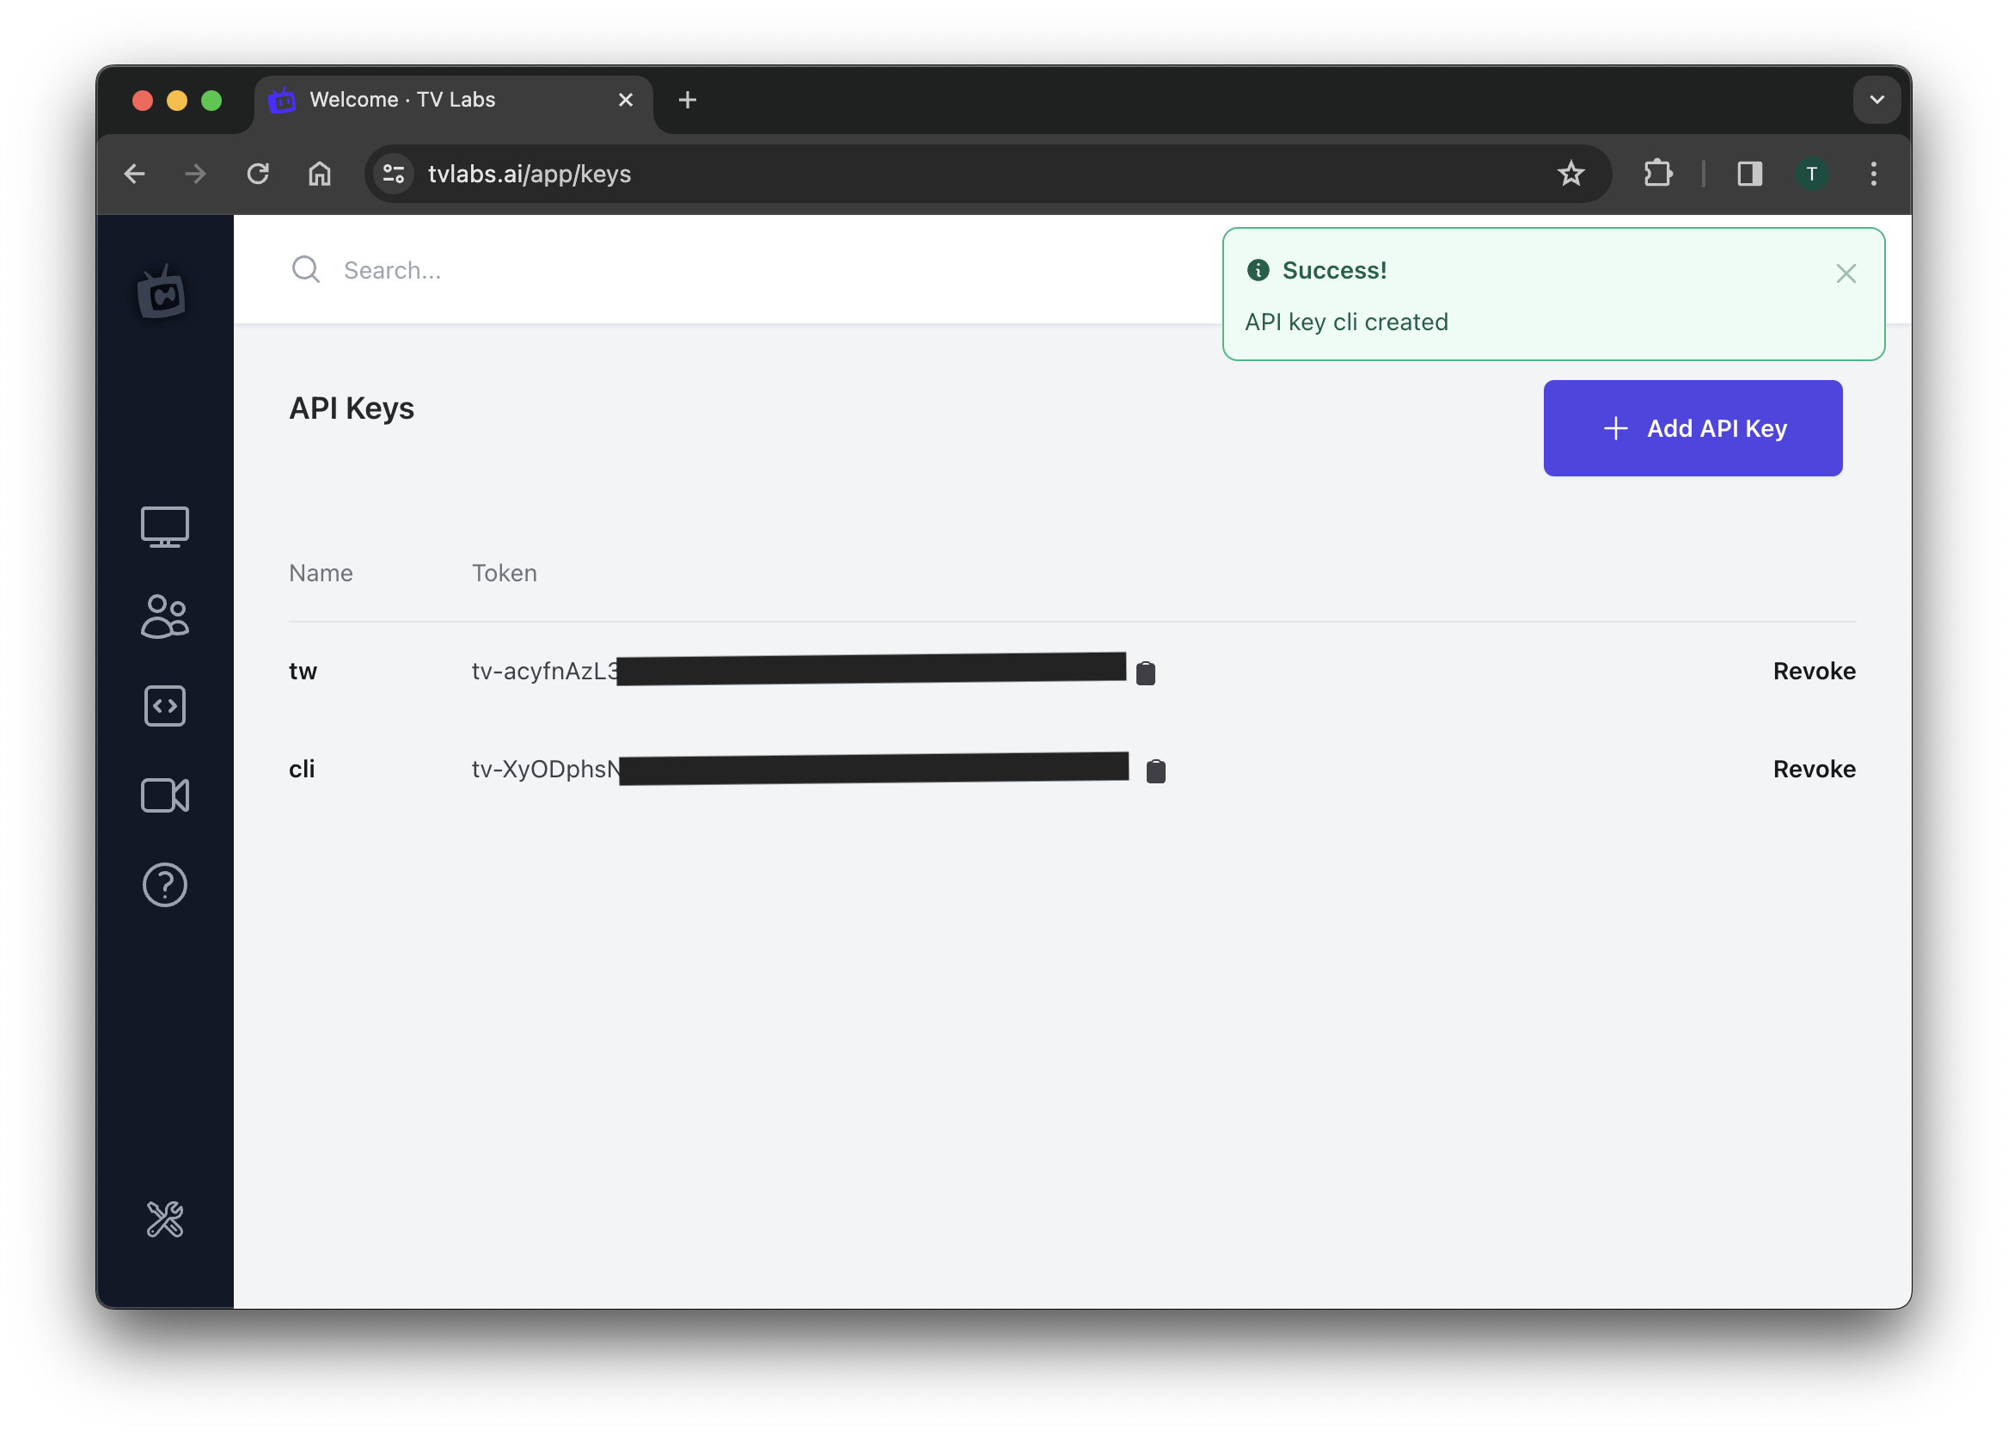The height and width of the screenshot is (1436, 2008).
Task: Copy the cli API token to clipboard
Action: (x=1155, y=770)
